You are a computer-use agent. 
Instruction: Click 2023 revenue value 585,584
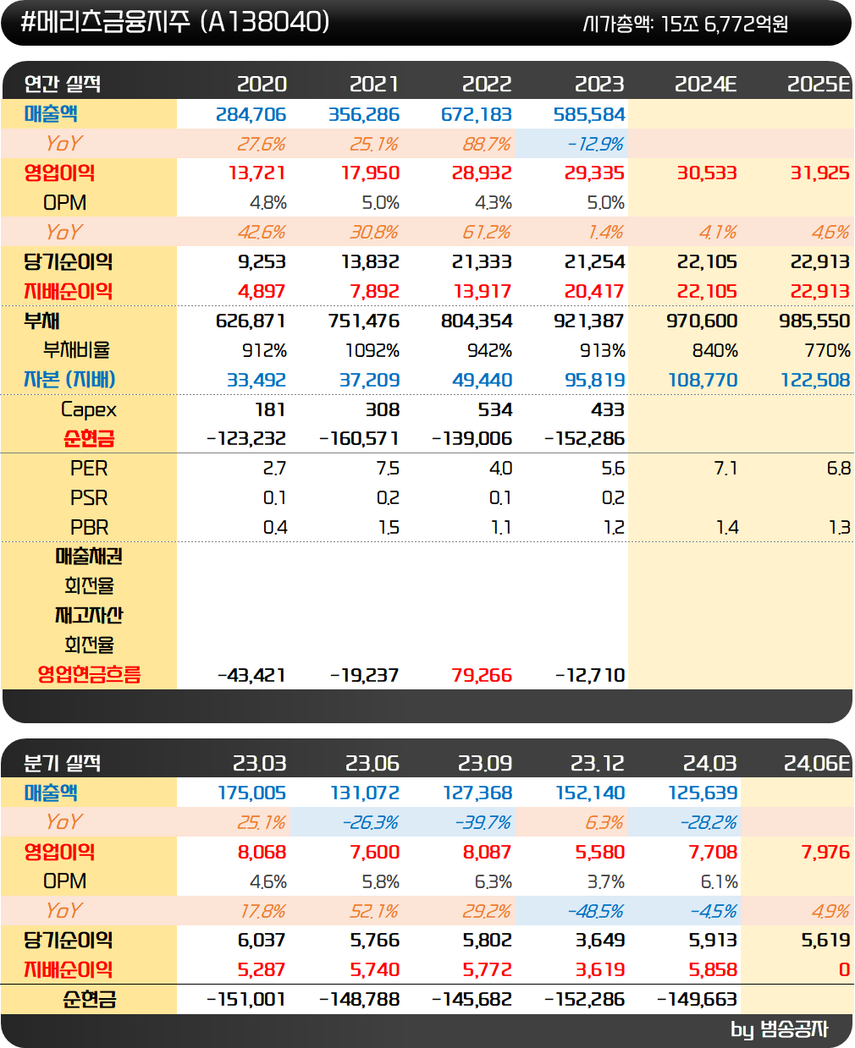(x=589, y=114)
